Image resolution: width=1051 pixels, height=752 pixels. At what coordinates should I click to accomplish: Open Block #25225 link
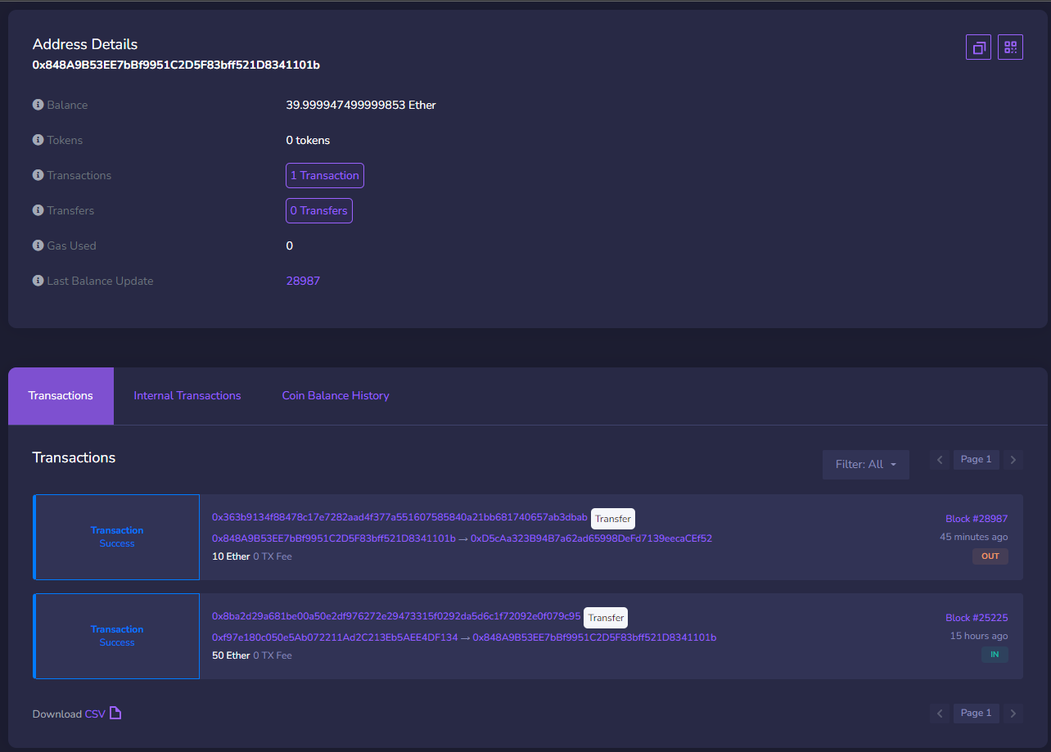(x=977, y=618)
